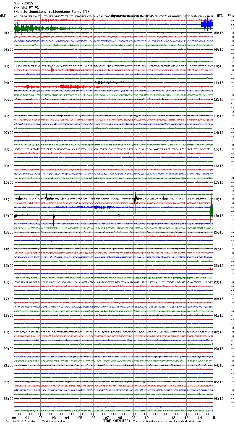Screen dimensions: 235x425
Task: Select the 19:00 MST time label
Action: tap(8, 332)
